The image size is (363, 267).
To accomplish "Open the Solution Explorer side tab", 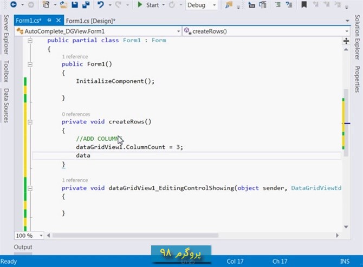I will [357, 37].
